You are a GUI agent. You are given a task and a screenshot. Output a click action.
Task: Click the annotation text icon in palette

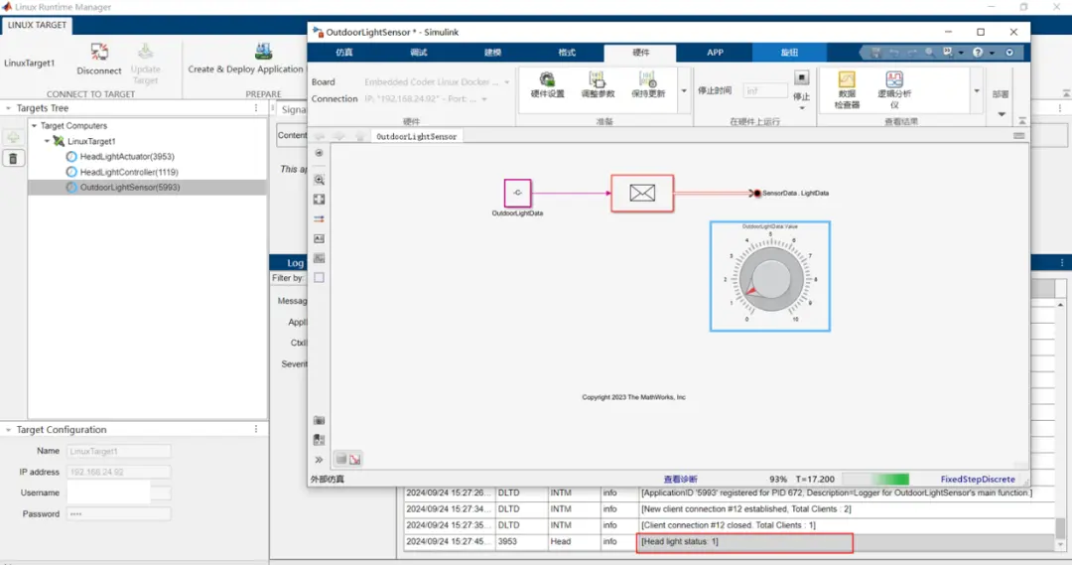(320, 238)
